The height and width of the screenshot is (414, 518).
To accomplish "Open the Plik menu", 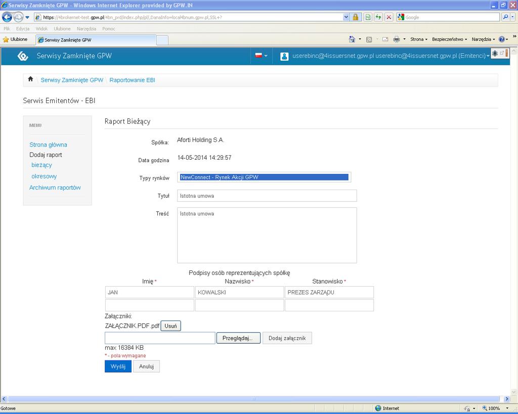I will tap(7, 29).
